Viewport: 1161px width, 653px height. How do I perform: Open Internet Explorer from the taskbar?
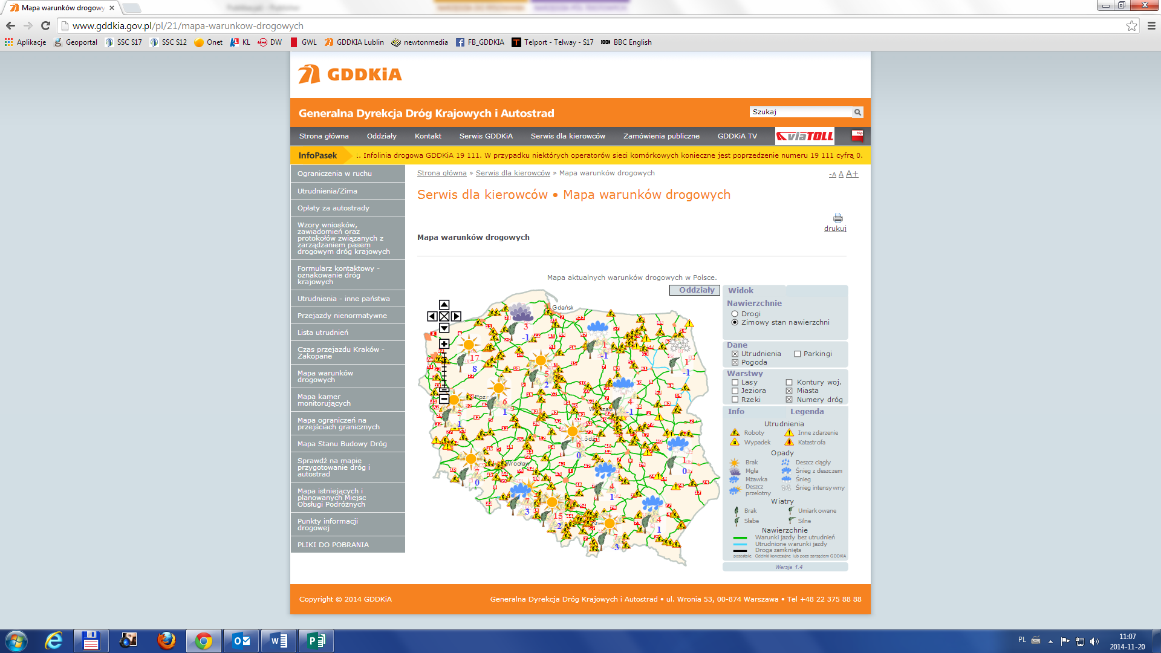pyautogui.click(x=54, y=641)
